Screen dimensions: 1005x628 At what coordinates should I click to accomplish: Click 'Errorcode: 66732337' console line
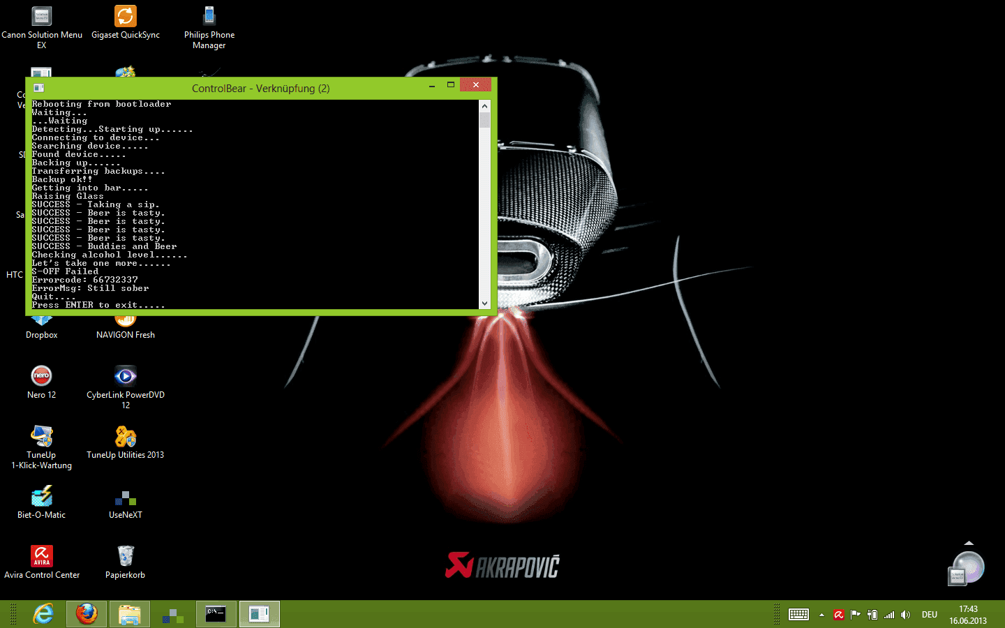(84, 280)
